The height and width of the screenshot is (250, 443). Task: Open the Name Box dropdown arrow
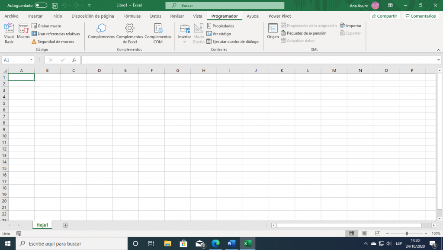(x=31, y=60)
